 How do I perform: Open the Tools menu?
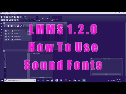click(x=12, y=15)
